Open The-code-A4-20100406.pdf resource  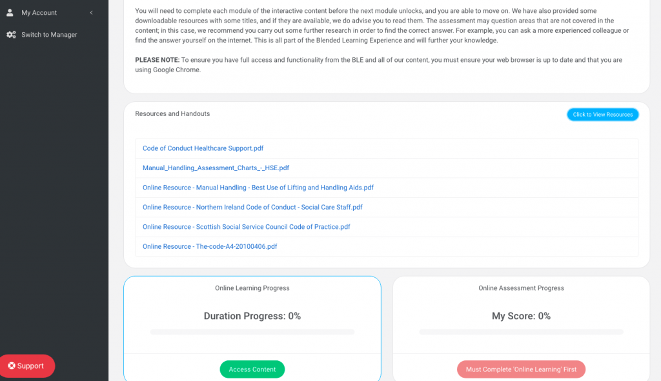pyautogui.click(x=210, y=246)
